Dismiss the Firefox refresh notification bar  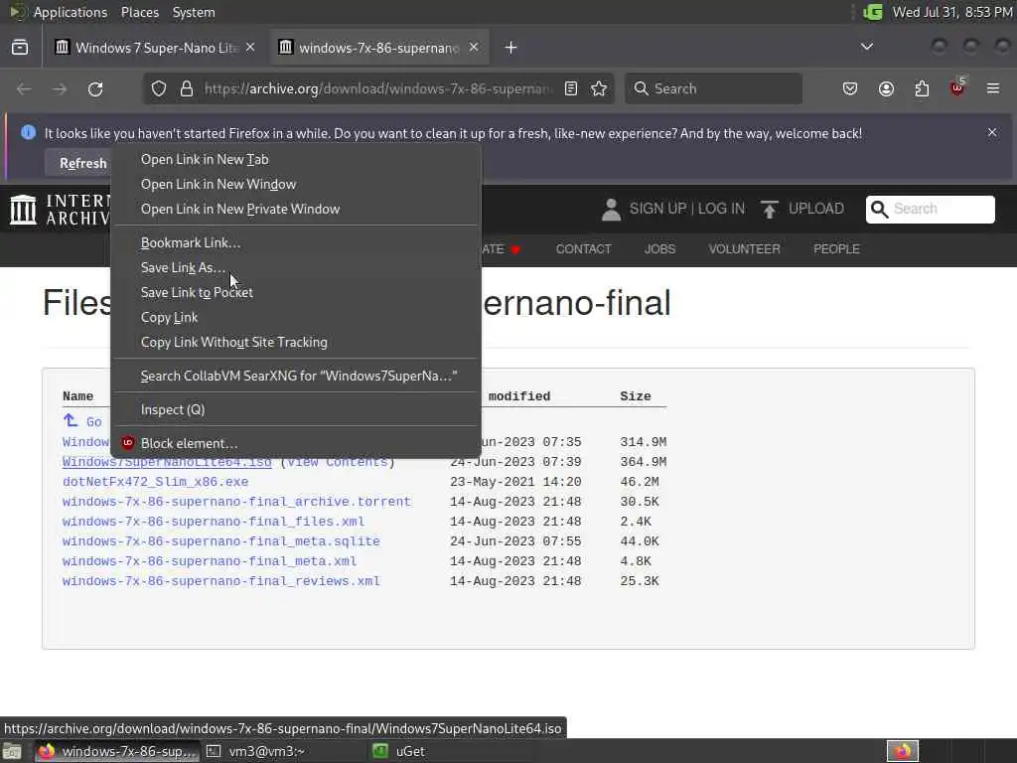(992, 132)
